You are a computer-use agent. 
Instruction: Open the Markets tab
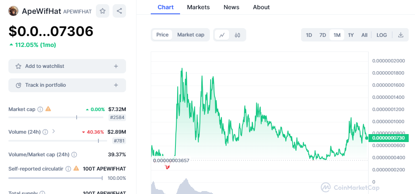198,7
